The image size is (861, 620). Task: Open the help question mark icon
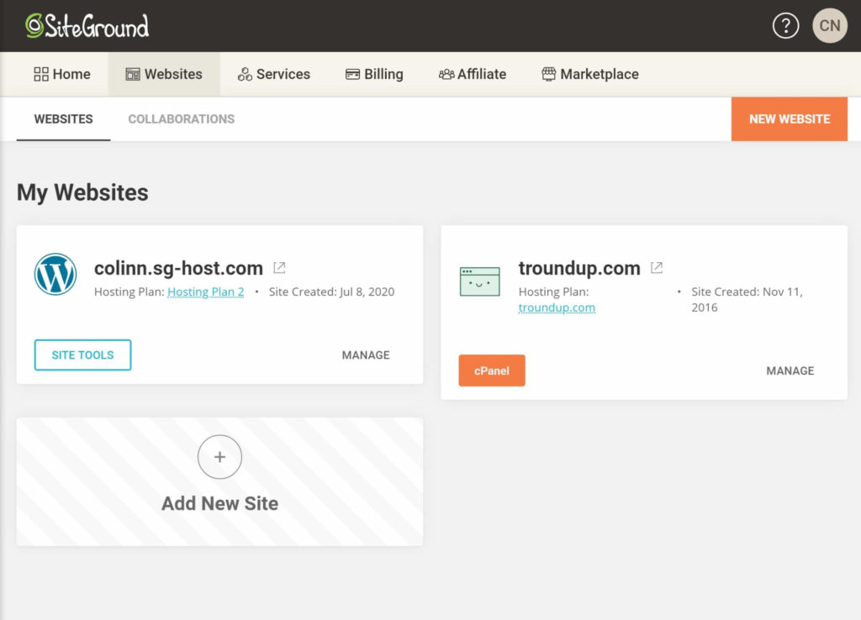coord(786,26)
